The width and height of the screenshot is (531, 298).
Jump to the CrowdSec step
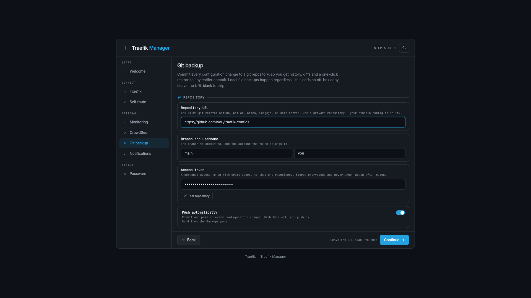click(x=144, y=133)
